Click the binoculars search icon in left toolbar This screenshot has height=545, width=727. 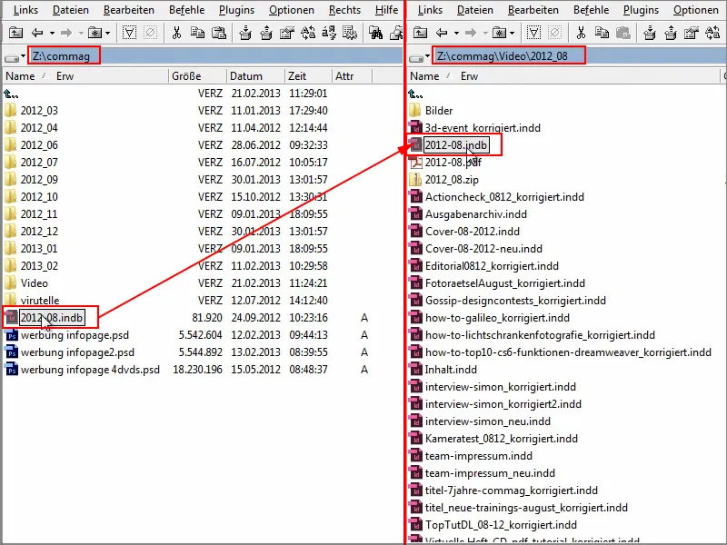(375, 33)
